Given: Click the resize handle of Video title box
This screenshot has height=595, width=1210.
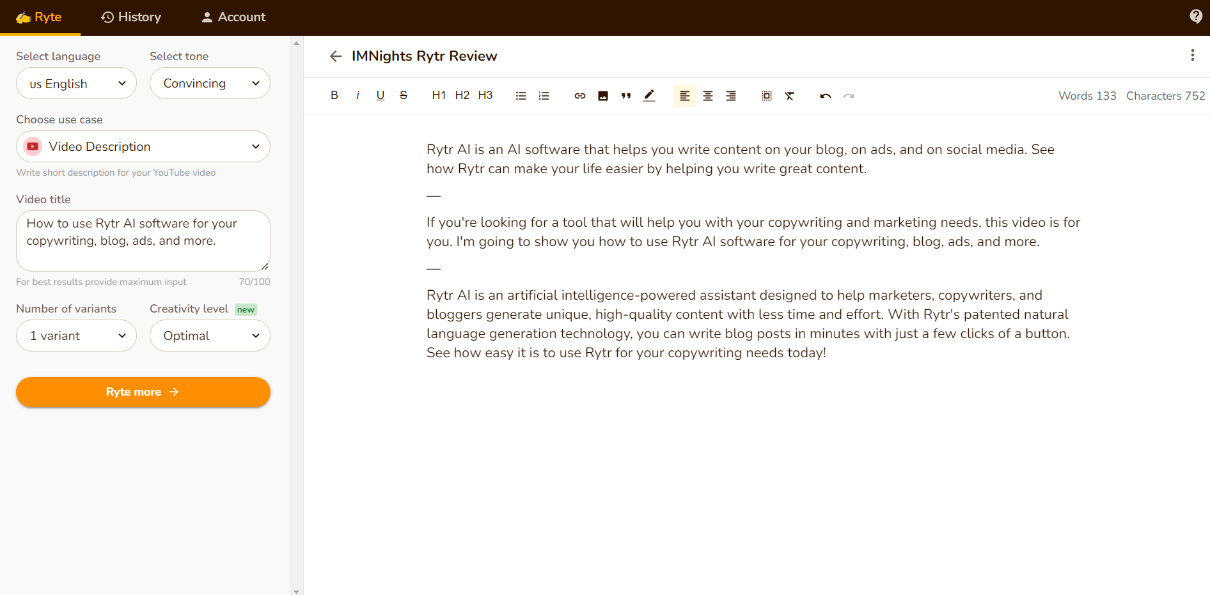Looking at the screenshot, I should tap(265, 266).
